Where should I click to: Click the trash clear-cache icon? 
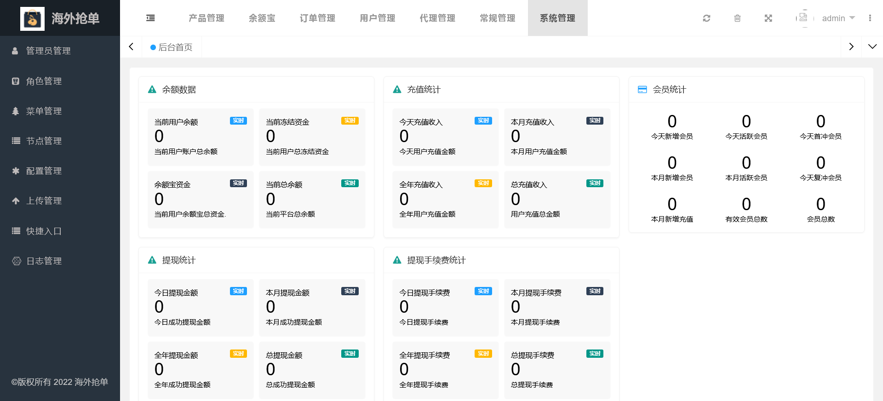point(737,18)
